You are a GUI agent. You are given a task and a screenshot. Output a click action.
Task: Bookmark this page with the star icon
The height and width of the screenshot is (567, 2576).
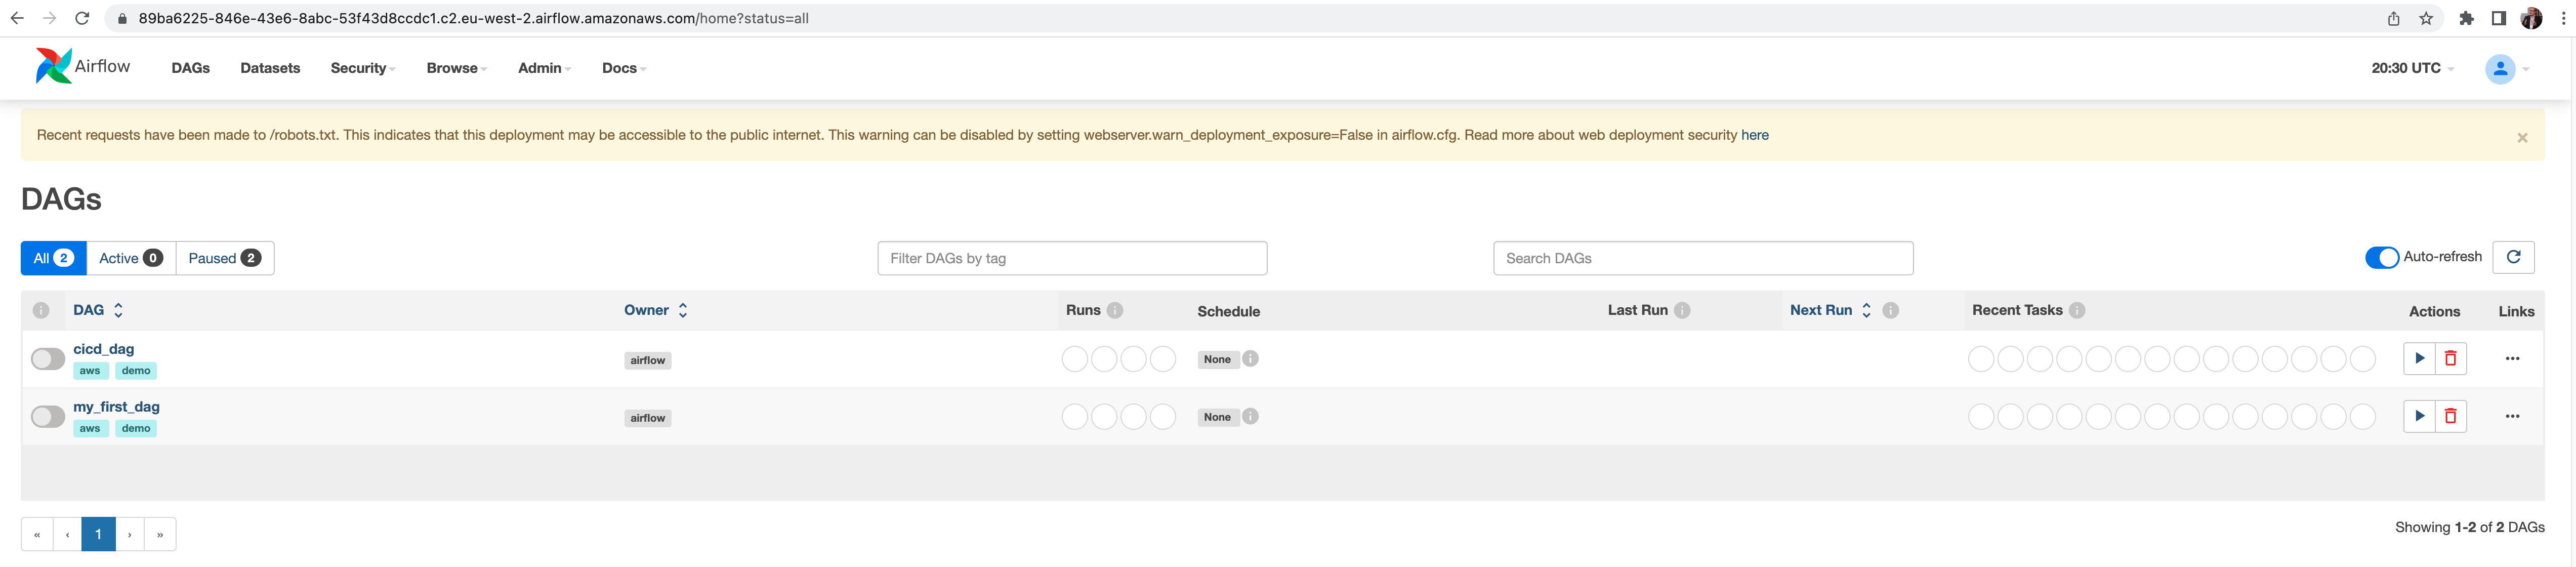2425,18
